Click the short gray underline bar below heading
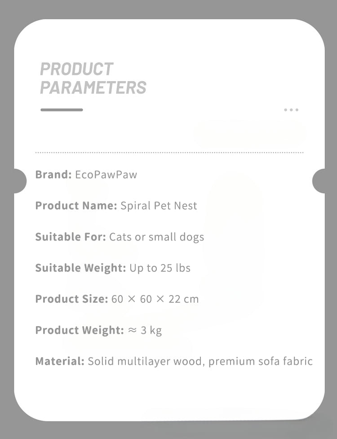 pos(62,110)
